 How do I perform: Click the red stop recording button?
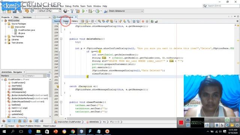pos(181,123)
